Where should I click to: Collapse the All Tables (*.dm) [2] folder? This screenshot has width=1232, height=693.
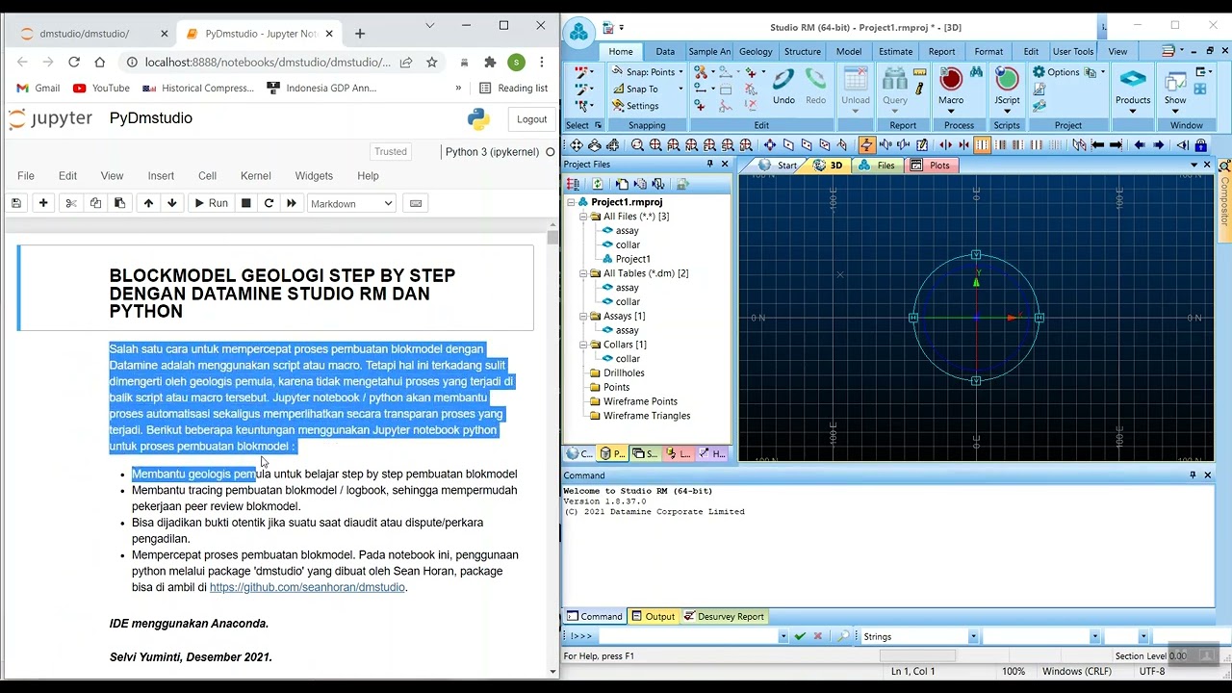tap(583, 273)
